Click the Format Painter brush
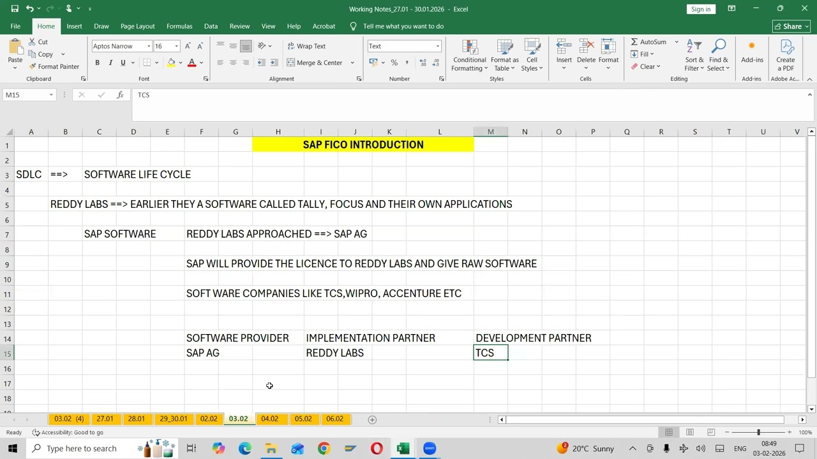The width and height of the screenshot is (817, 459). 32,66
